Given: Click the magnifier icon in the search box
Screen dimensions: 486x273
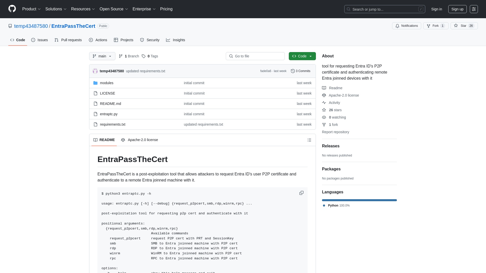Looking at the screenshot, I should coord(349,9).
